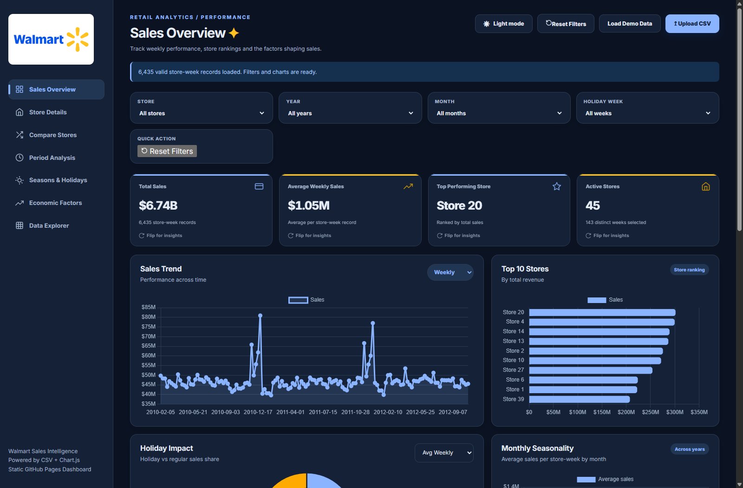The width and height of the screenshot is (743, 488).
Task: Click the sparkle icon beside Sales Overview title
Action: (234, 33)
